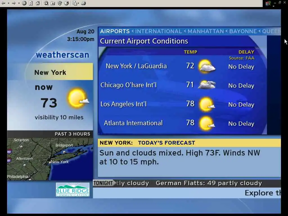288x216 pixels.
Task: Click the Stop loading button
Action: click(24, 3)
